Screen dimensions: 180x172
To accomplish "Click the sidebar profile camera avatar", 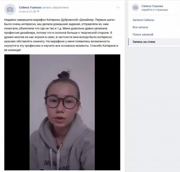I will [135, 8].
